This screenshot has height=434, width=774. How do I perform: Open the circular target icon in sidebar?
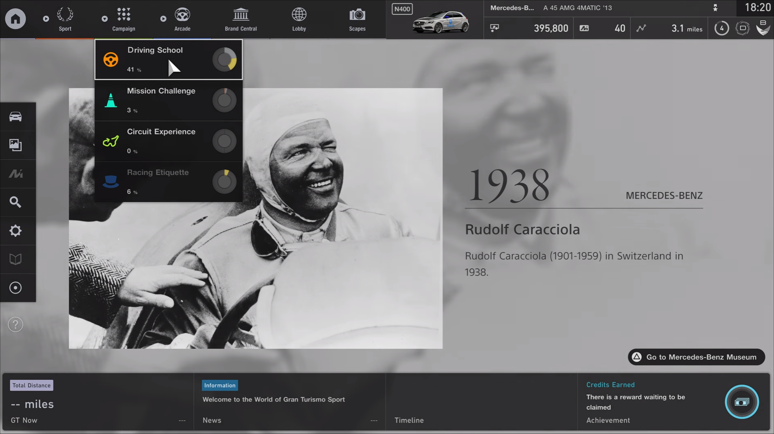click(x=15, y=288)
